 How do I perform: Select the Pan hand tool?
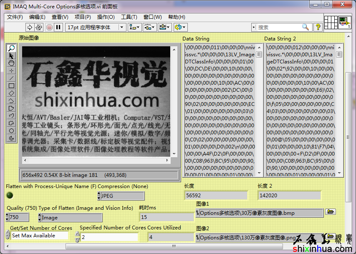click(11, 63)
